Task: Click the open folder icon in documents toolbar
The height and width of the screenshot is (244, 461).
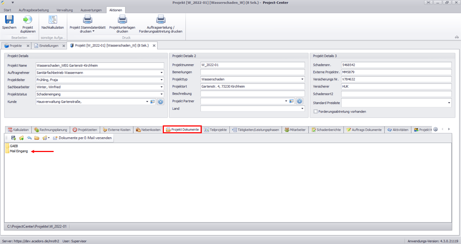Action: coord(37,138)
